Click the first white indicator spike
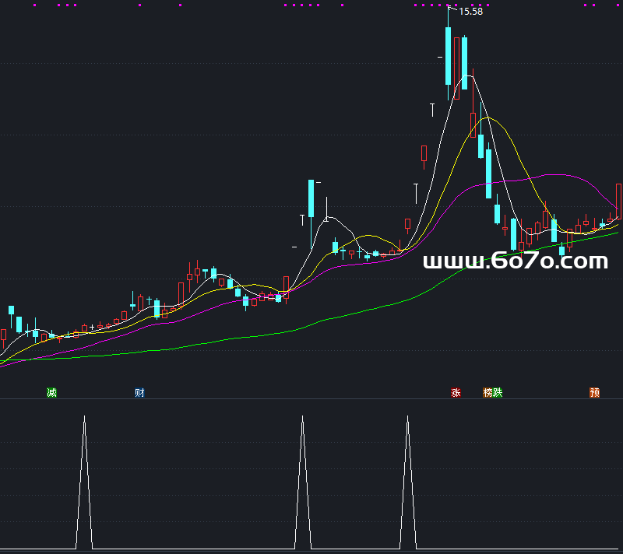The height and width of the screenshot is (554, 623). click(x=84, y=482)
